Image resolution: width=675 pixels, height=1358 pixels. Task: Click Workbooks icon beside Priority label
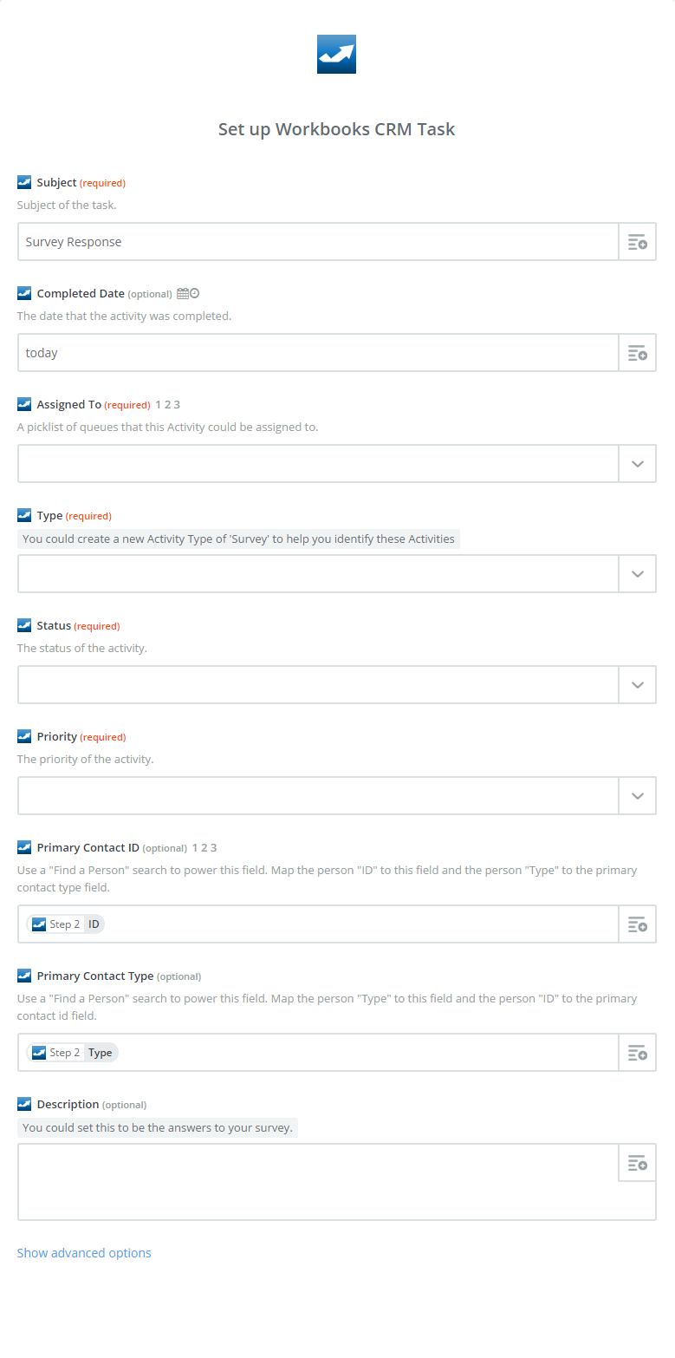24,737
